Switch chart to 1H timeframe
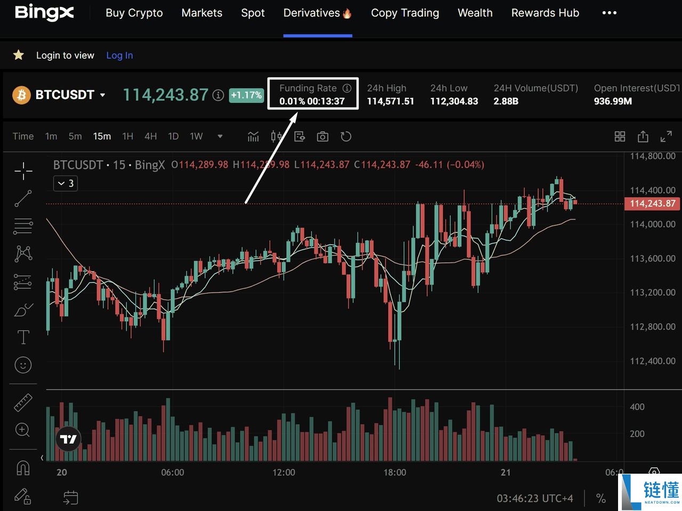682x511 pixels. pos(127,136)
